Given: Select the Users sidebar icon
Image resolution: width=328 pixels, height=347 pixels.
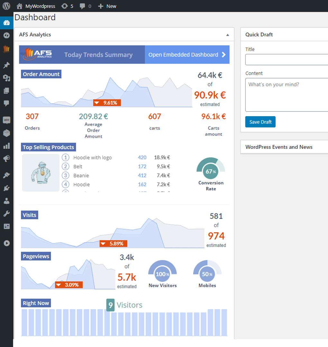Looking at the screenshot, I should click(6, 201).
